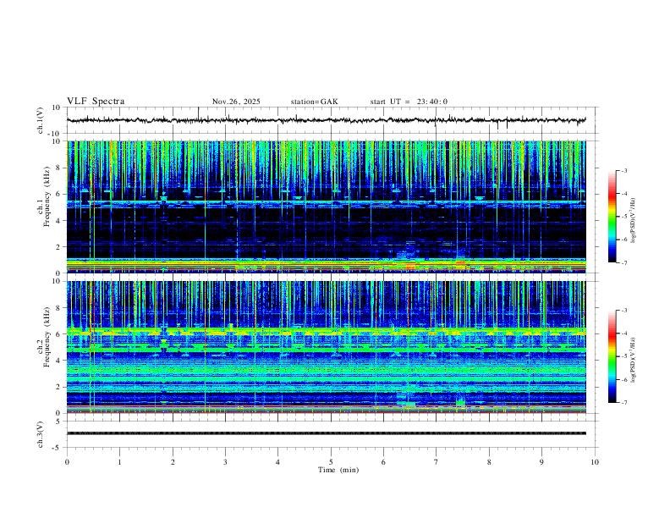Click the time axis tick label "3"
The width and height of the screenshot is (670, 518).
(225, 462)
